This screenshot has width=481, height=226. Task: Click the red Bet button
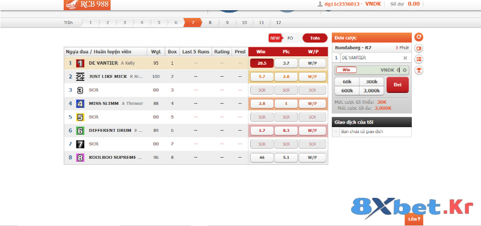(x=397, y=85)
